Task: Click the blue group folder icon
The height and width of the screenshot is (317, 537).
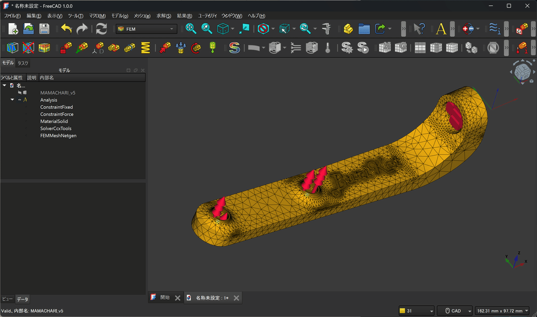Action: 364,29
